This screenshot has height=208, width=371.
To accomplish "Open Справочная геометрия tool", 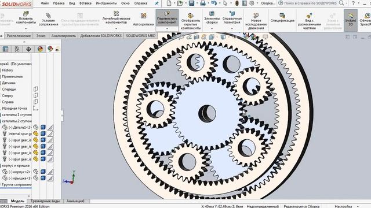I will pos(232,17).
